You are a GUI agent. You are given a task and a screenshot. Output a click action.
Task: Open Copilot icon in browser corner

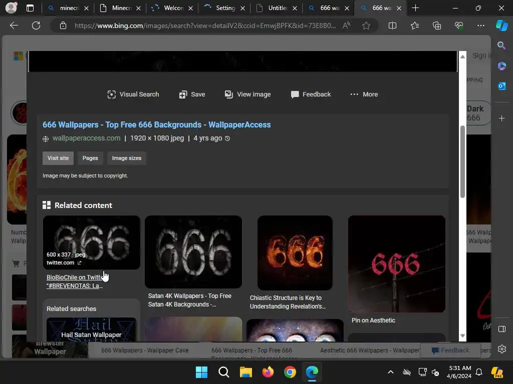tap(501, 25)
